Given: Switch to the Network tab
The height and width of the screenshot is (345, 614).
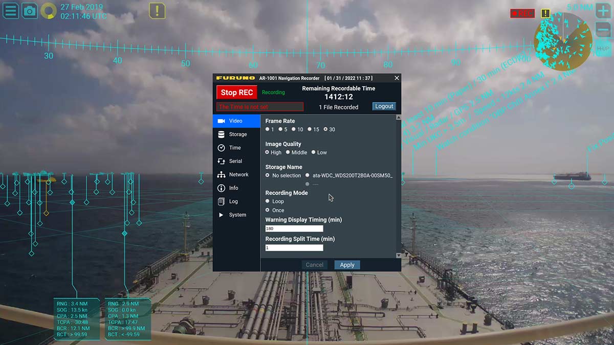Looking at the screenshot, I should pyautogui.click(x=238, y=175).
